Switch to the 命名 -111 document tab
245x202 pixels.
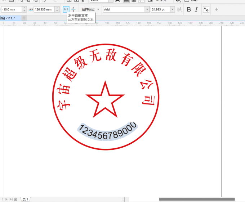click(x=10, y=18)
